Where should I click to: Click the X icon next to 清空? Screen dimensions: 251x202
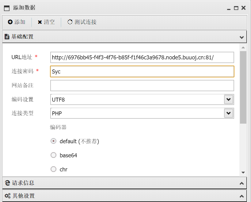click(40, 22)
